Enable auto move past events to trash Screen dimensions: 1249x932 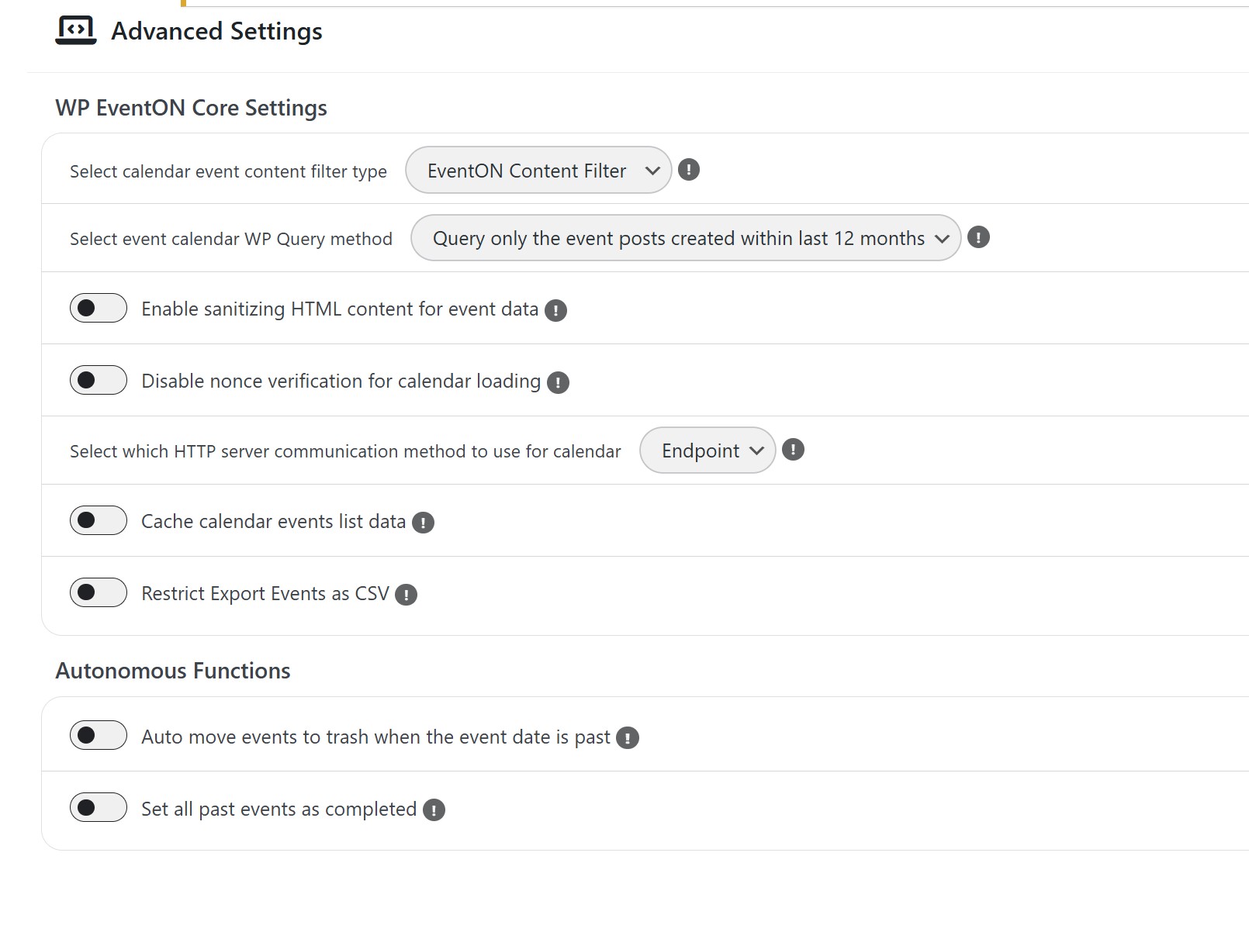99,735
